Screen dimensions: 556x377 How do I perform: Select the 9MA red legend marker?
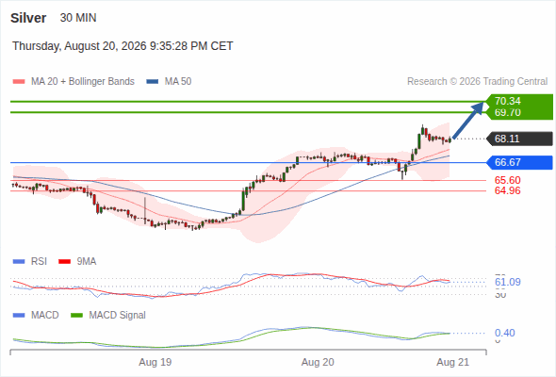64,262
